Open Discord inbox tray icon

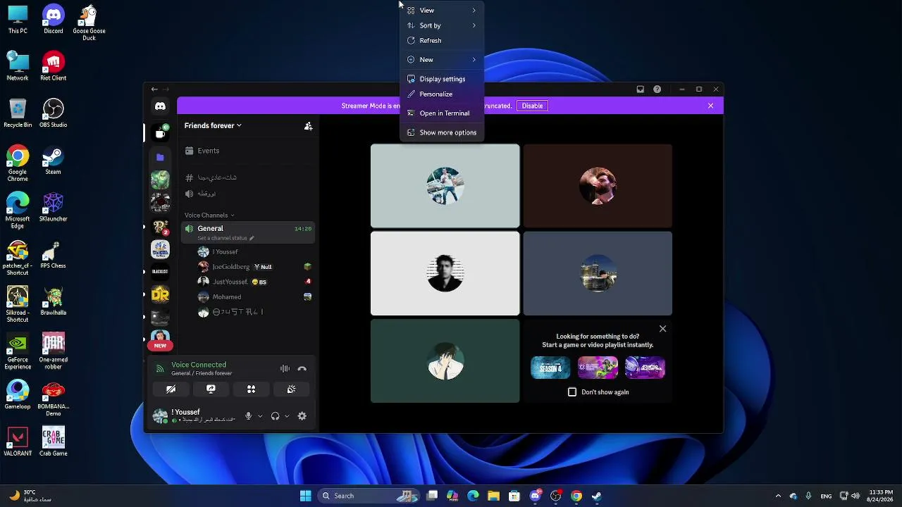coord(640,89)
